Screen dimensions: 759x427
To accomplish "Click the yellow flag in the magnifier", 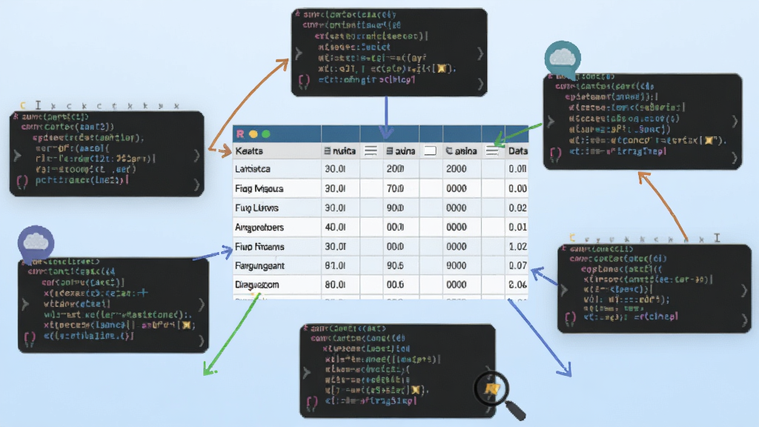I will pos(492,388).
